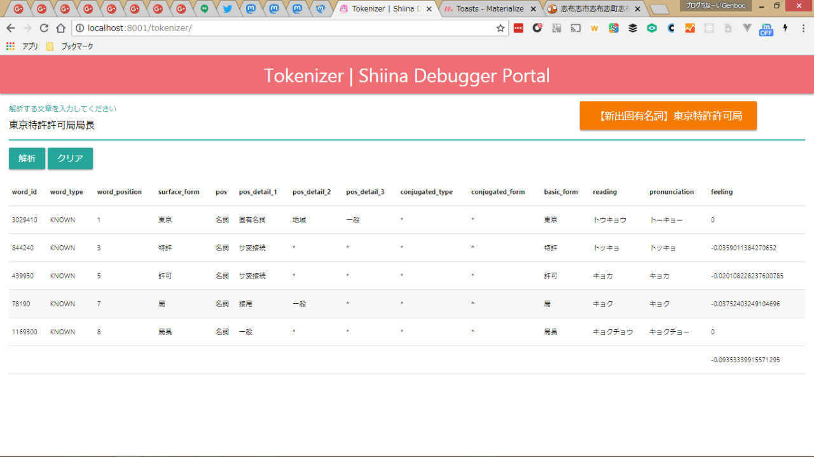Switch to the Toasts - Materialize tab
The image size is (814, 457).
pyautogui.click(x=490, y=9)
